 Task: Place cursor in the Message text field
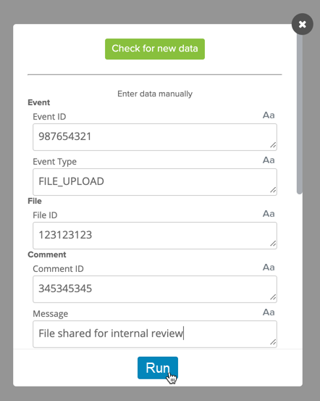pos(155,334)
